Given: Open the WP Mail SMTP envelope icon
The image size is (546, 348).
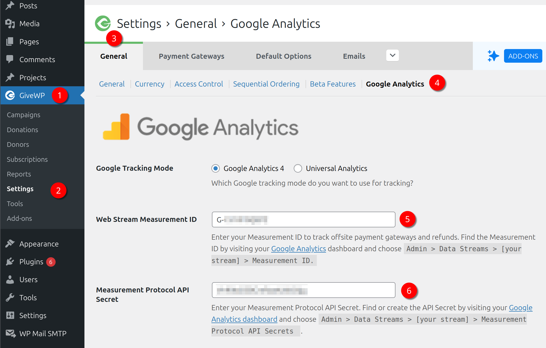Looking at the screenshot, I should point(10,333).
